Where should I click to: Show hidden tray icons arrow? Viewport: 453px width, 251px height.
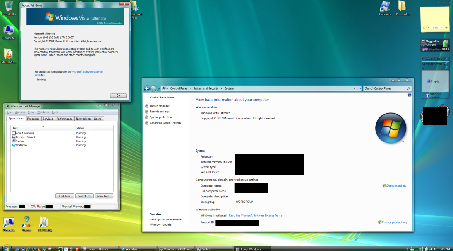[407, 249]
